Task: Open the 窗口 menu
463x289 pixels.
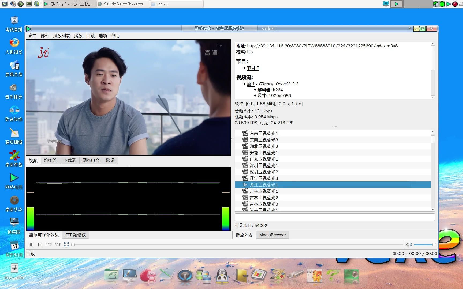Action: (32, 36)
